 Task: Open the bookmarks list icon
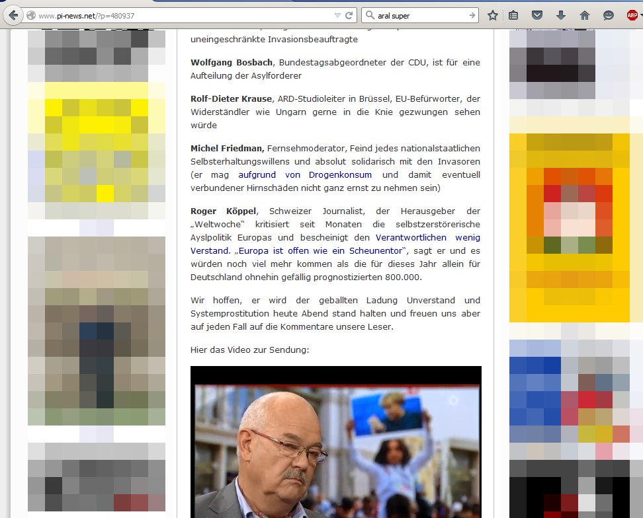click(514, 15)
